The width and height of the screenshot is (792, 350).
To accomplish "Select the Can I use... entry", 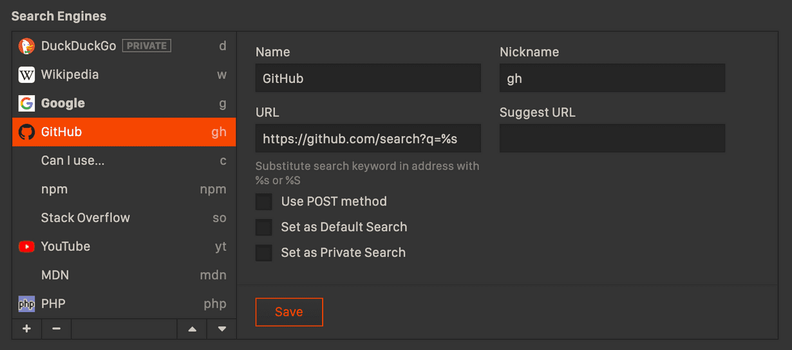I will coord(73,161).
